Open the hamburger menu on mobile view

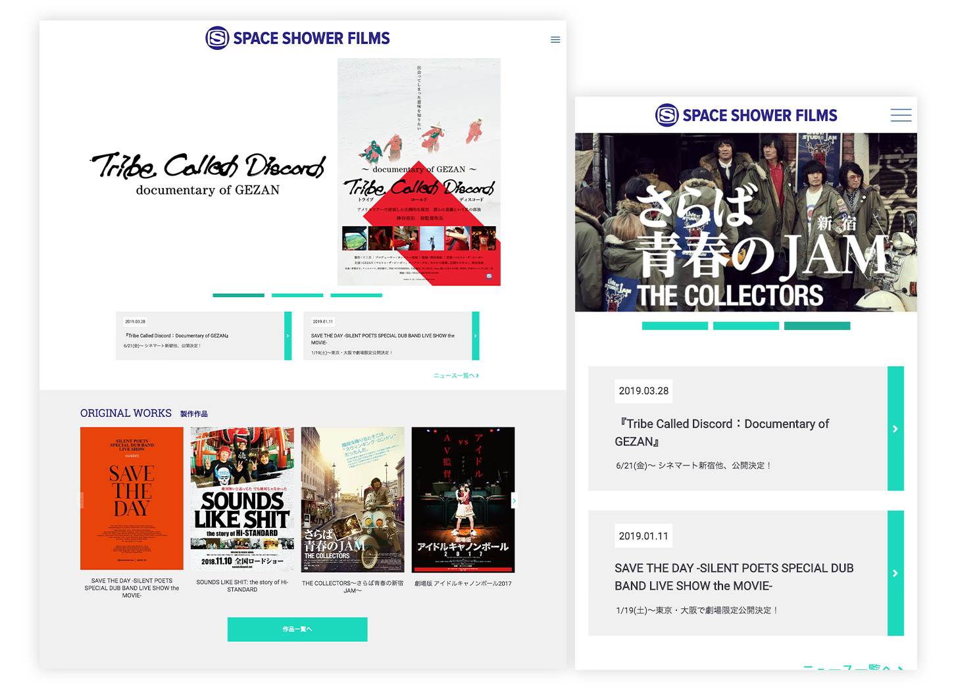900,116
